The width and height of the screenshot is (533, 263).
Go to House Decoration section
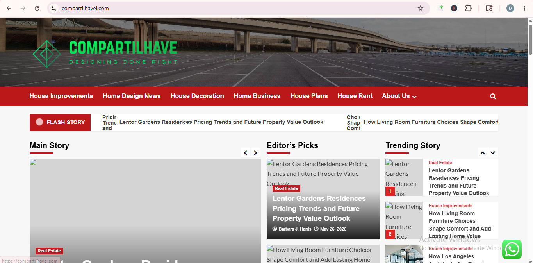[197, 96]
